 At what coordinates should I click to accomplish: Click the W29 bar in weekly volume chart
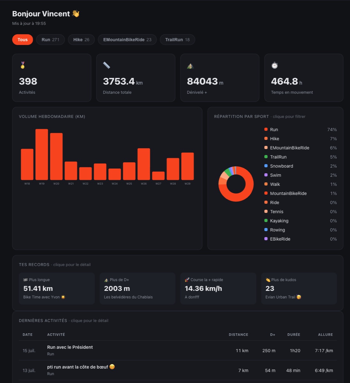(188, 166)
